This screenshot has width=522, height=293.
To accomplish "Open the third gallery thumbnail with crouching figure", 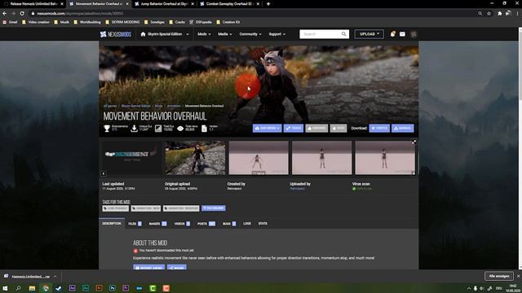I will click(x=259, y=157).
